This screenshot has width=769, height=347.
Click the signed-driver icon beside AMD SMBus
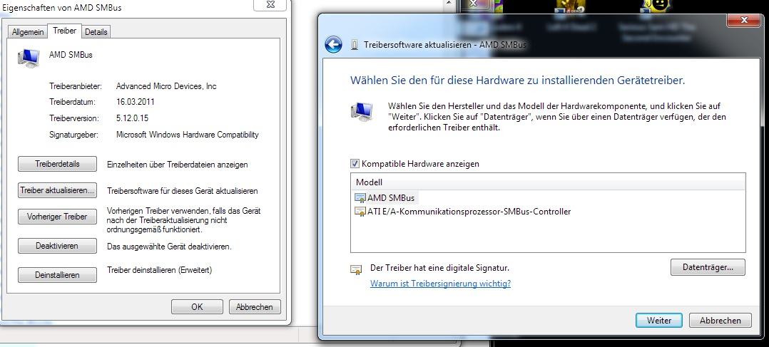pos(360,198)
